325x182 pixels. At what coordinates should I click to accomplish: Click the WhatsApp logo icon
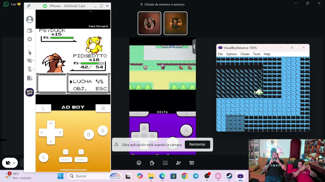point(6,4)
